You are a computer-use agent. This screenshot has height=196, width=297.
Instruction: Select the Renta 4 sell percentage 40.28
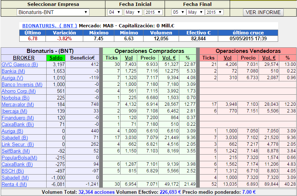pyautogui.click(x=290, y=184)
